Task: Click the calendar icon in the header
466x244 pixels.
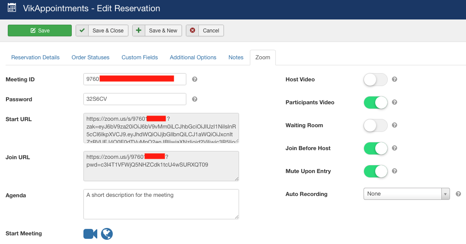Action: [x=12, y=8]
